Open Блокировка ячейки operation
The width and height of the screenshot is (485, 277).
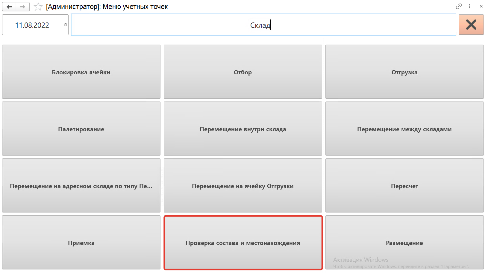coord(81,72)
